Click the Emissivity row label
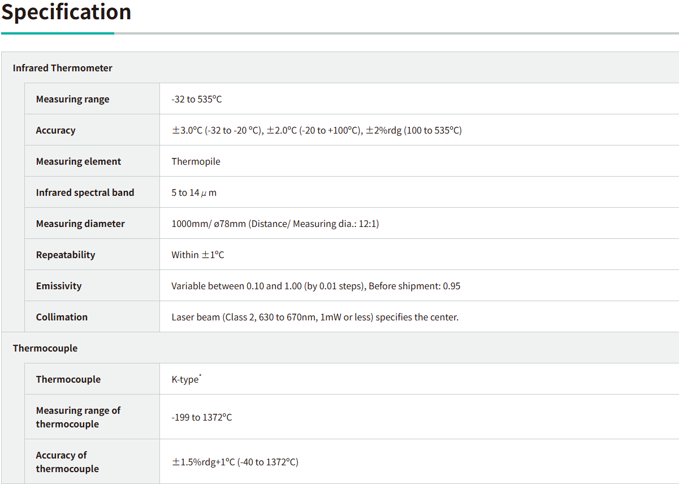679x484 pixels. pyautogui.click(x=59, y=286)
